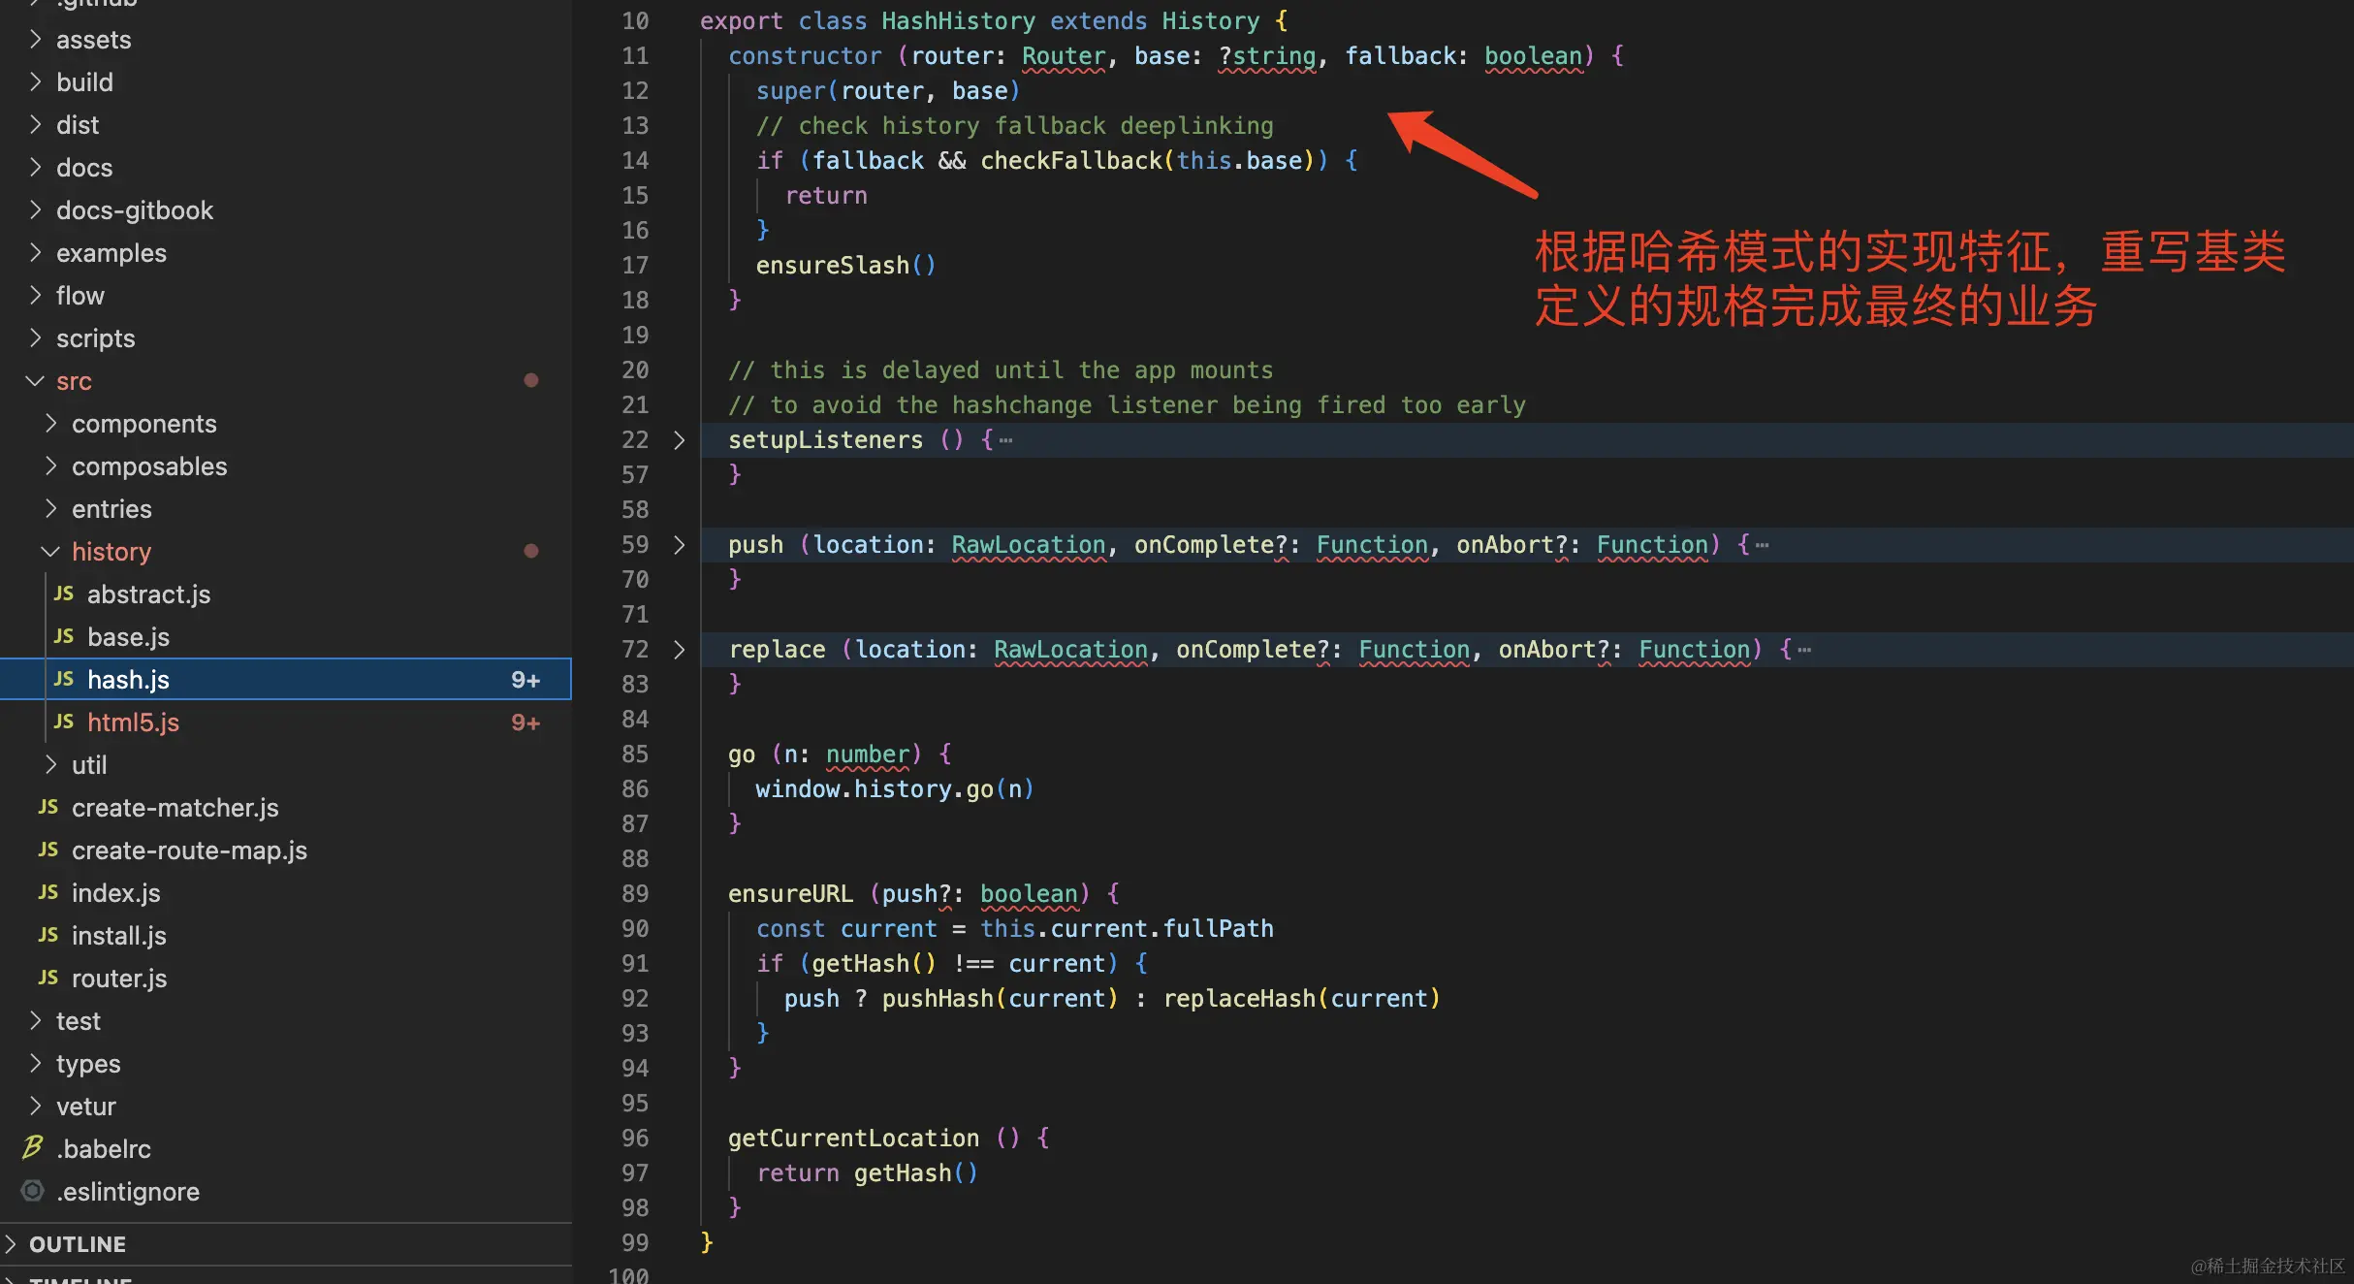Click the JS icon beside install.js

tap(48, 935)
